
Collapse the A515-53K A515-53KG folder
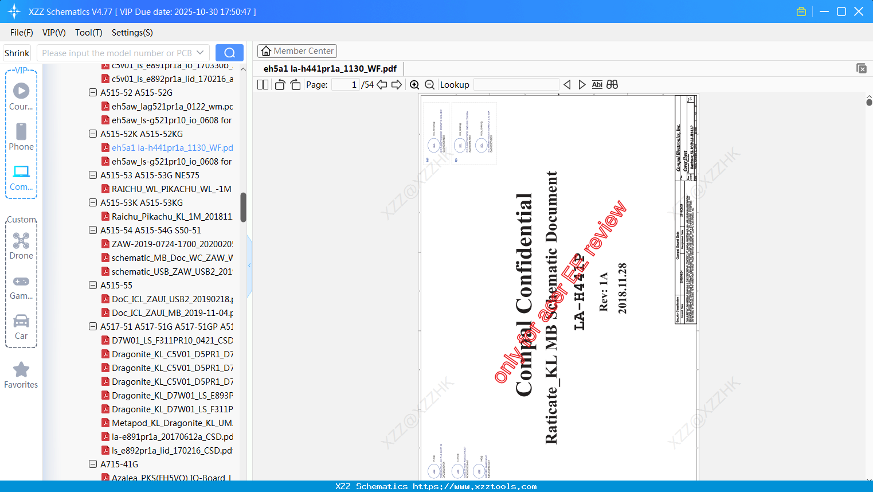coord(93,202)
